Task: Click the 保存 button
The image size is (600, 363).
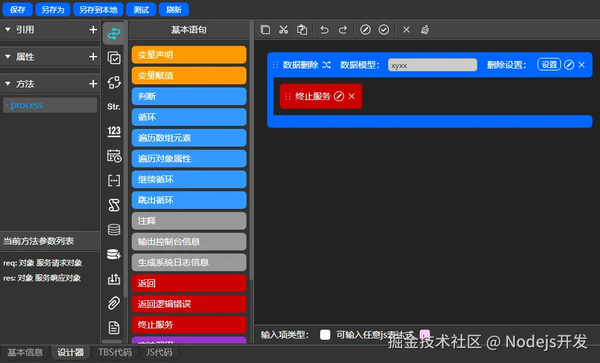Action: pyautogui.click(x=17, y=9)
